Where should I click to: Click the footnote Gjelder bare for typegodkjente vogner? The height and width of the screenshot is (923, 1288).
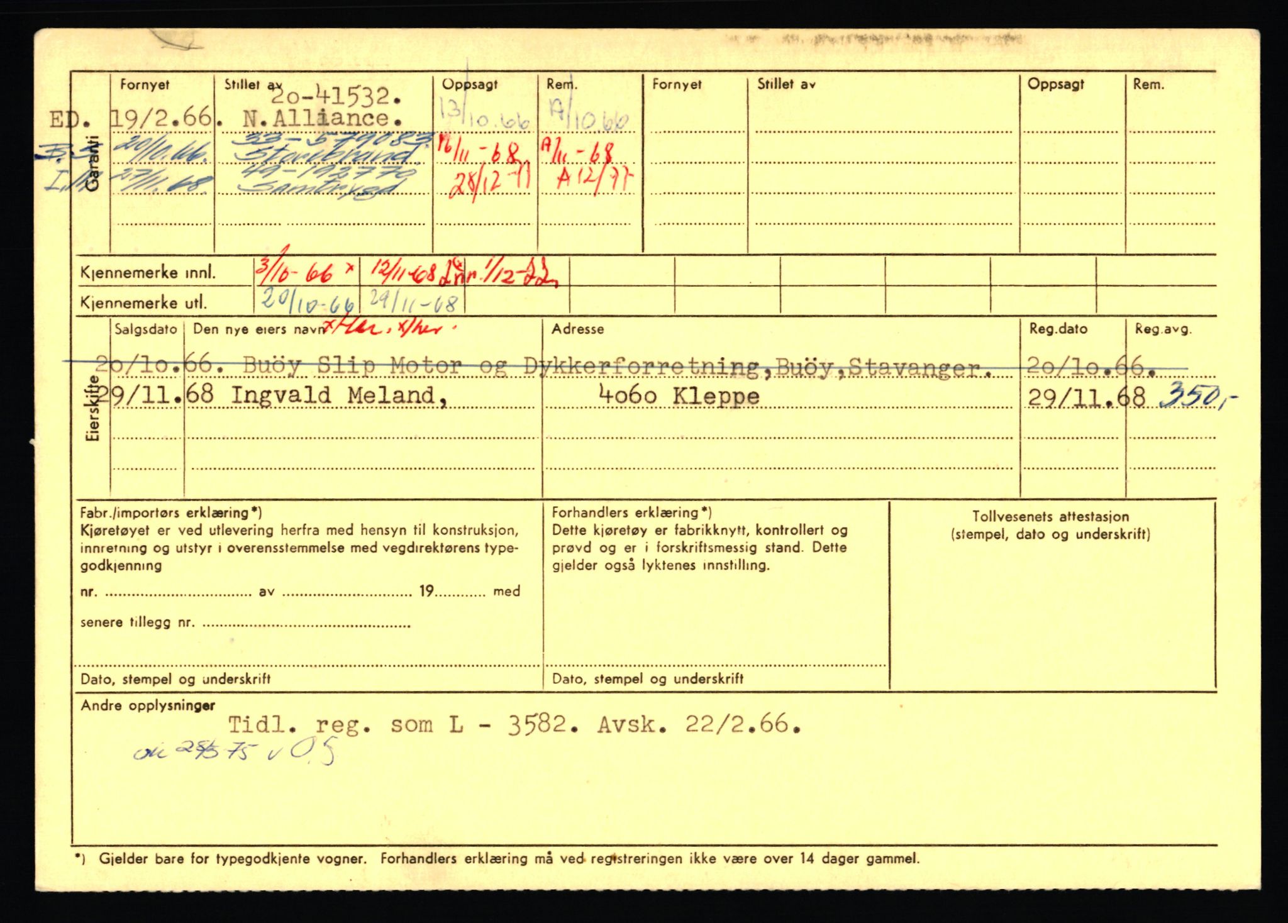pos(232,858)
